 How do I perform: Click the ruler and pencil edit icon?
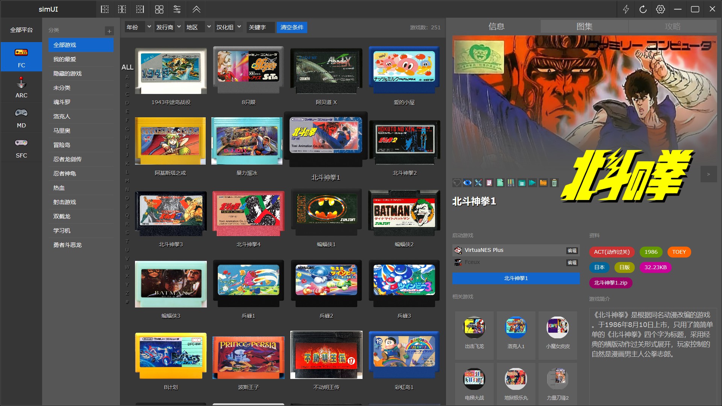[478, 183]
